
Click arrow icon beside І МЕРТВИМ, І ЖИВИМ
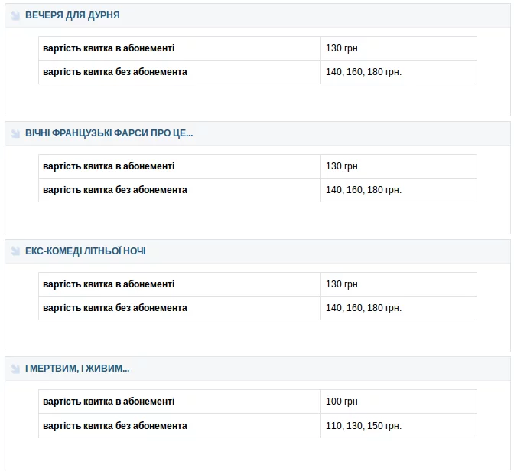15,369
